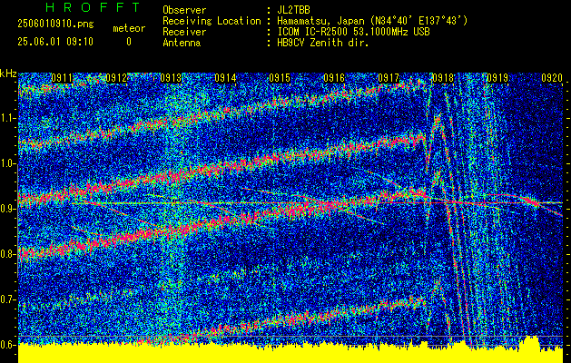The height and width of the screenshot is (363, 571).
Task: Click the 0913 time marker
Action: click(x=171, y=77)
